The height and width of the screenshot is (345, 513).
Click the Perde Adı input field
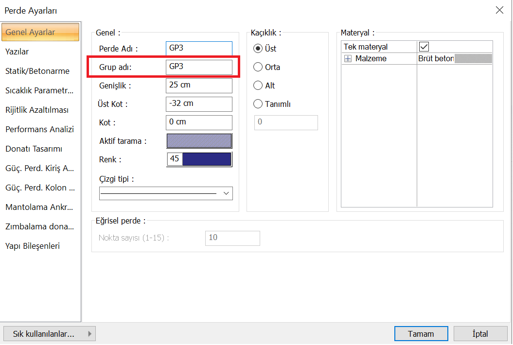click(199, 49)
